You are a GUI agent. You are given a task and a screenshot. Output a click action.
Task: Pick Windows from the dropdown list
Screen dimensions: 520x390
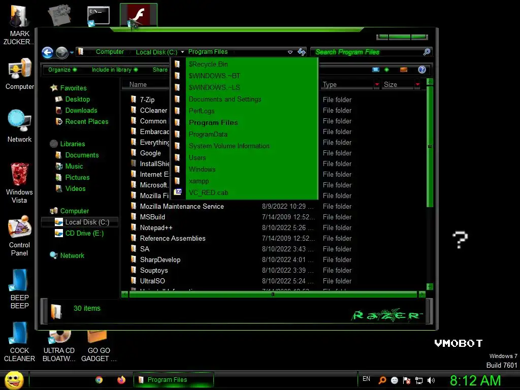click(244, 169)
